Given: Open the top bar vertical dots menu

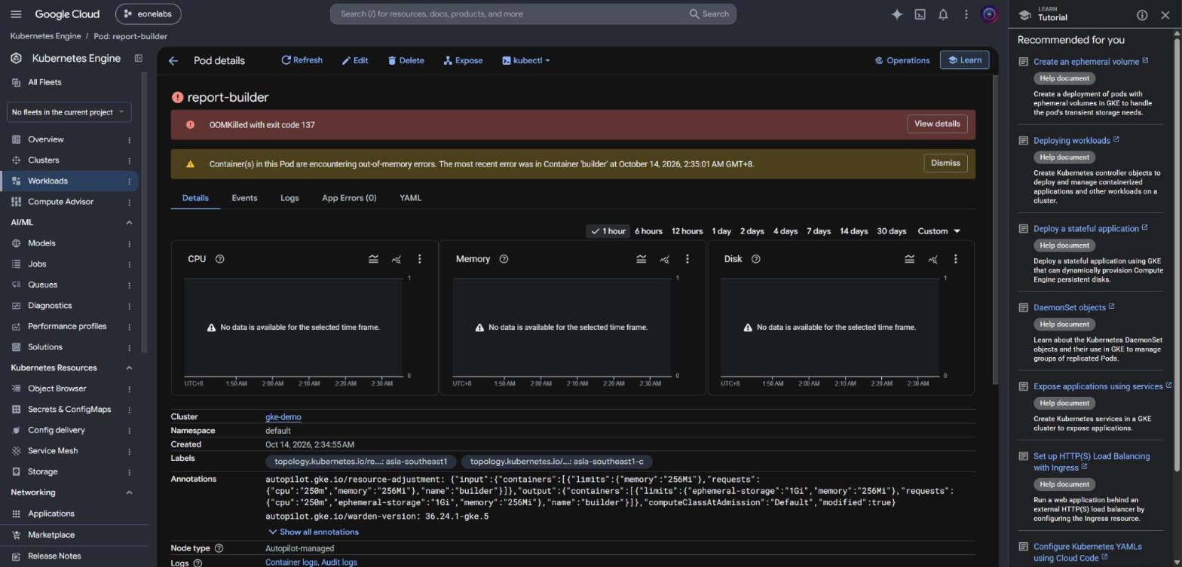Looking at the screenshot, I should 966,14.
